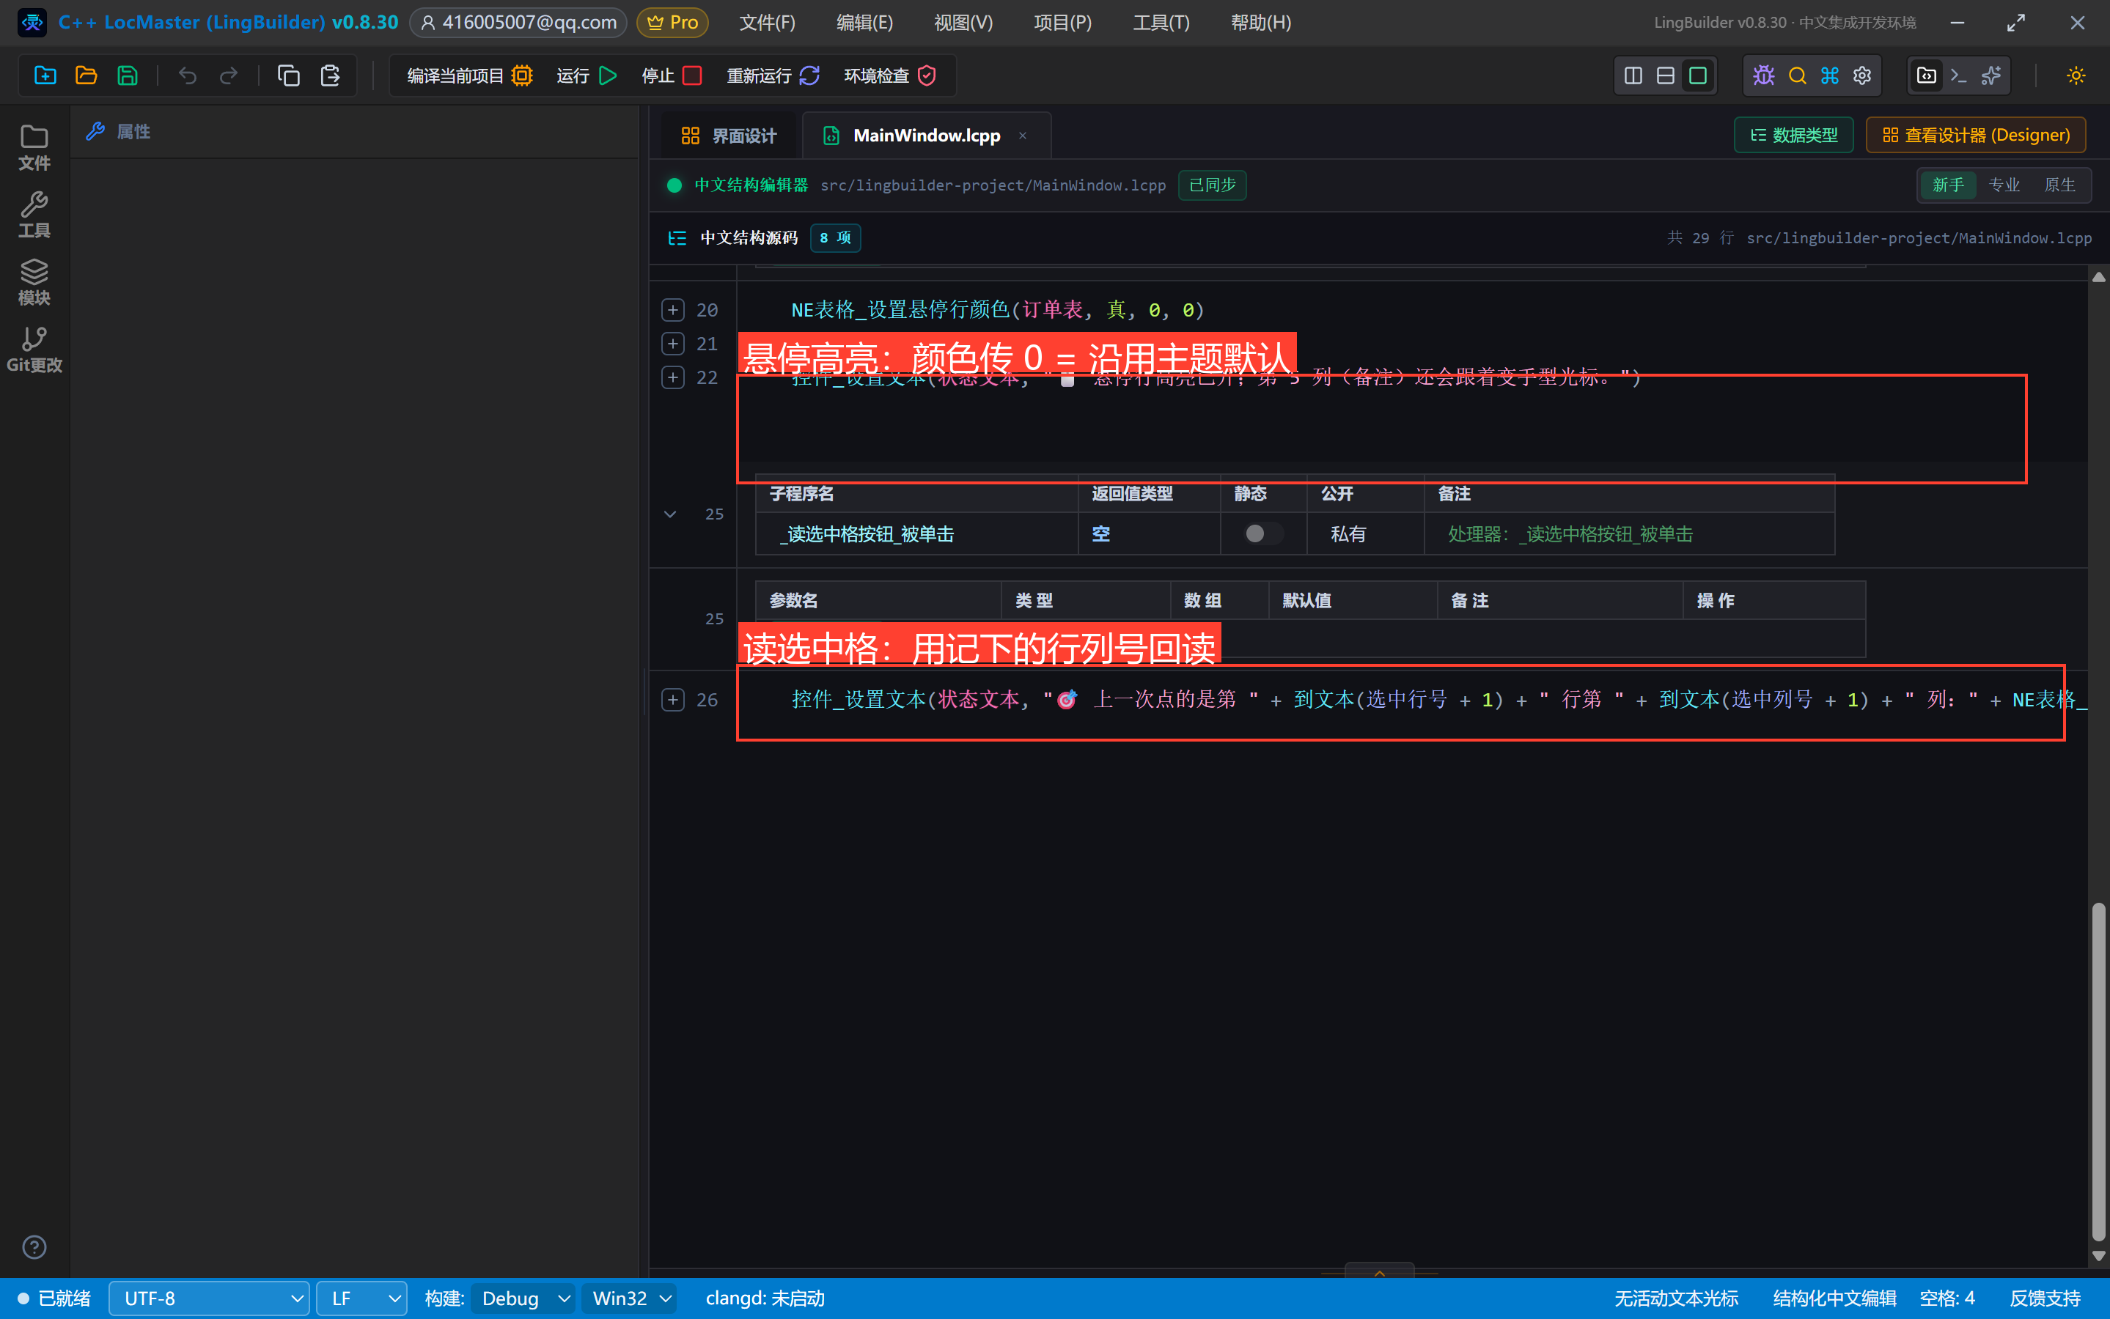Open the terminal prompt icon
The image size is (2110, 1319).
click(1958, 76)
